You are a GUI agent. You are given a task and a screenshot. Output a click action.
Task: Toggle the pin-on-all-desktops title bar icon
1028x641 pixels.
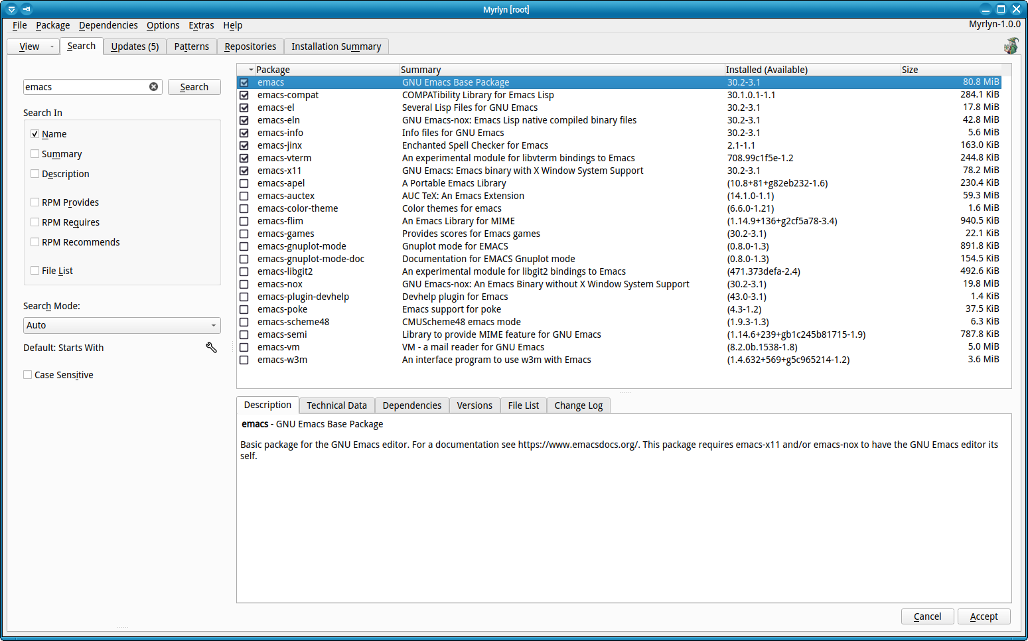pos(27,9)
